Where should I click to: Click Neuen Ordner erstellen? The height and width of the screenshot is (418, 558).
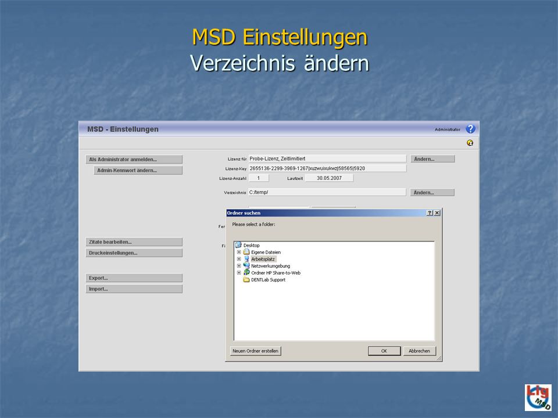[x=256, y=351]
